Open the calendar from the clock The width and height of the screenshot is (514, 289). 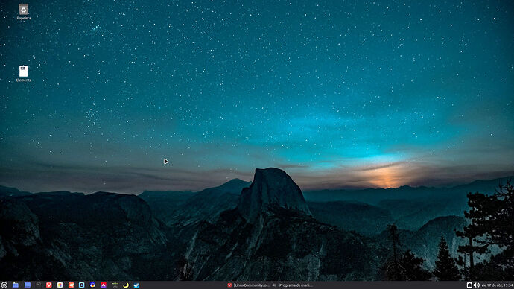[x=497, y=285]
